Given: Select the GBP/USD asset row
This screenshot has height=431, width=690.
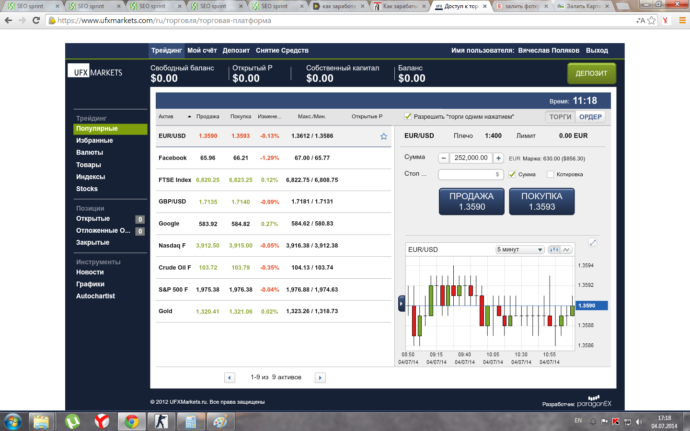Looking at the screenshot, I should coord(274,202).
